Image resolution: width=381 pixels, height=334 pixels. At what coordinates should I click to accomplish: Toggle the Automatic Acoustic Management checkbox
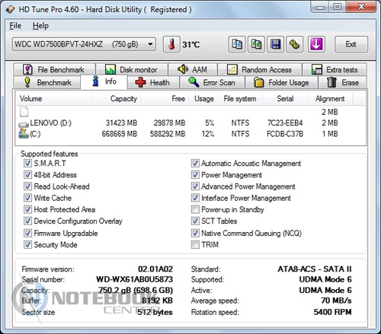click(195, 163)
